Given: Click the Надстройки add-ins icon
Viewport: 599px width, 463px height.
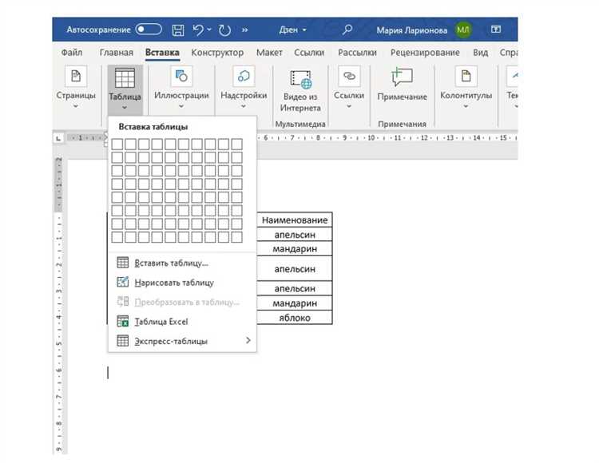Looking at the screenshot, I should click(x=244, y=77).
